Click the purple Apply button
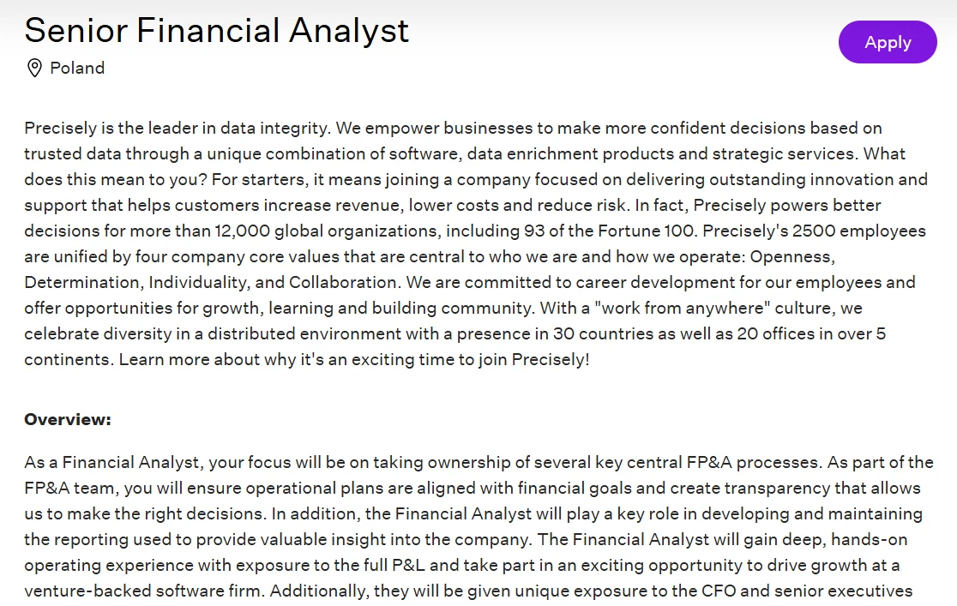957x606 pixels. (888, 42)
